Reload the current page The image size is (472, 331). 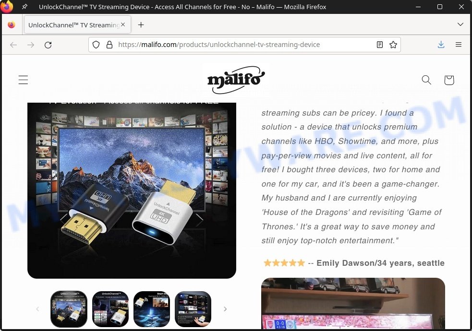pos(48,45)
